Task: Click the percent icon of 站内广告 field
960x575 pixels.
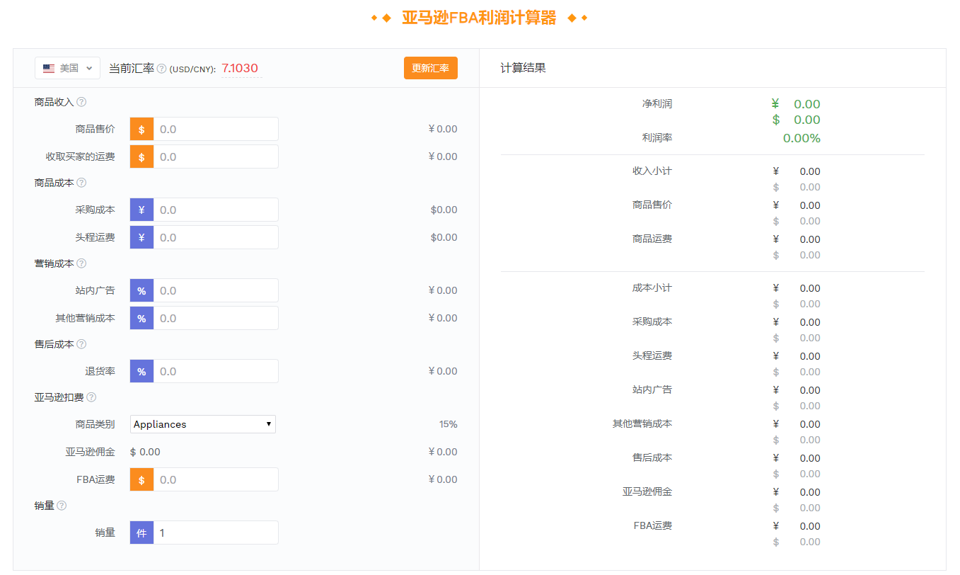Action: point(141,291)
